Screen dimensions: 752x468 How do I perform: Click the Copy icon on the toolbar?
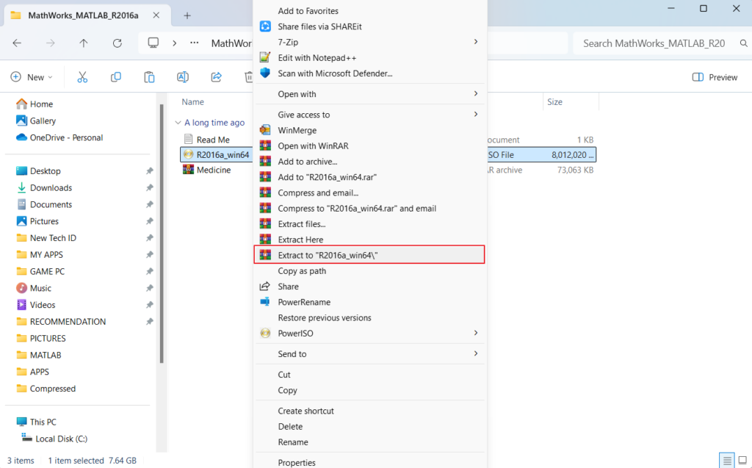[x=116, y=76]
